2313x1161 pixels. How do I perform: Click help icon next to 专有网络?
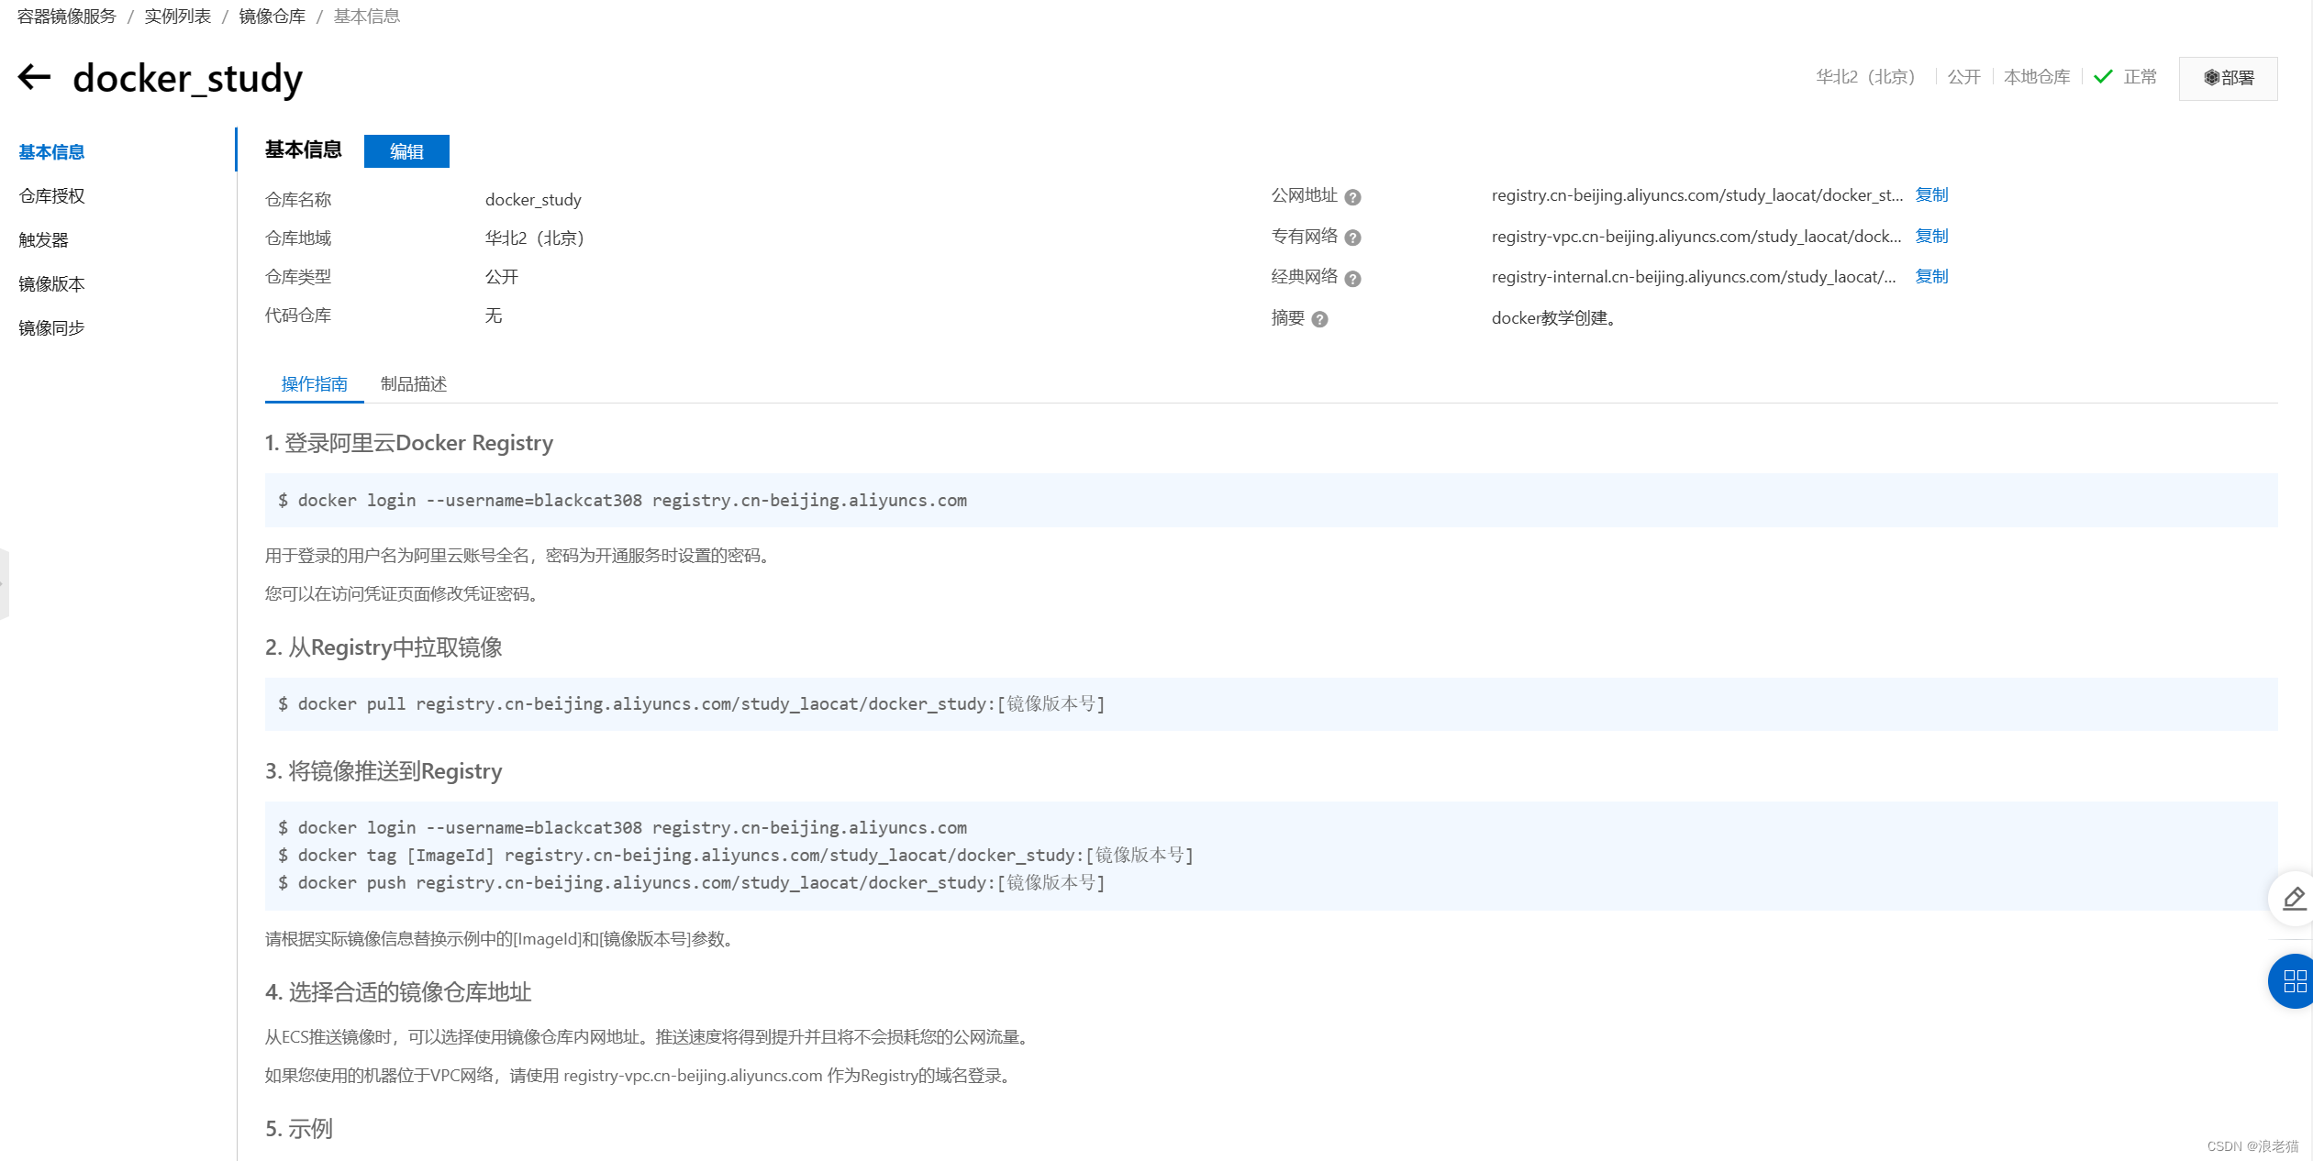pyautogui.click(x=1352, y=238)
